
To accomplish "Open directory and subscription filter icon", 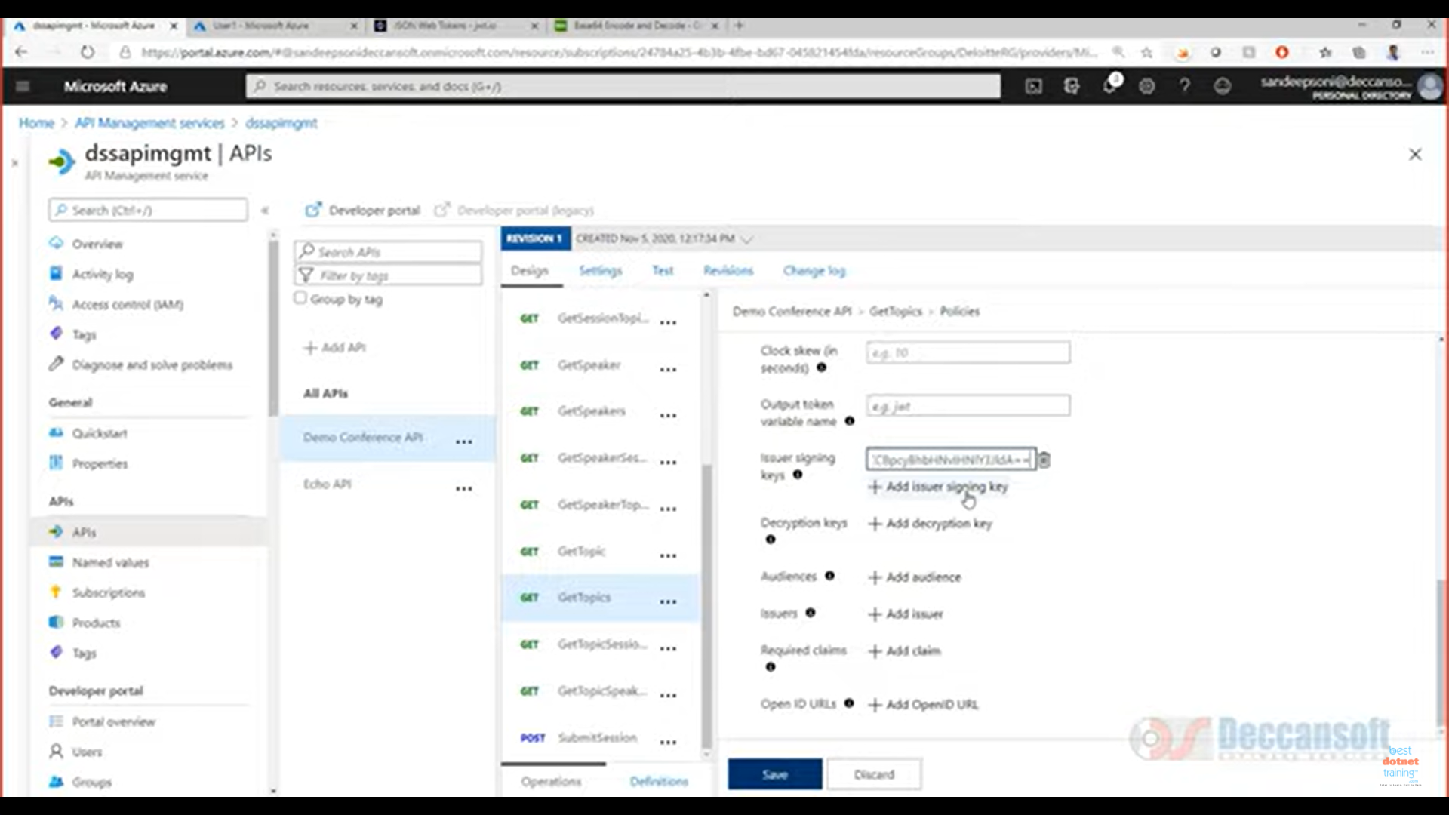I will [x=1072, y=87].
